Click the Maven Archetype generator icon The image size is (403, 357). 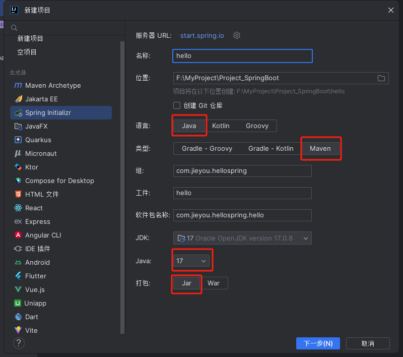18,85
